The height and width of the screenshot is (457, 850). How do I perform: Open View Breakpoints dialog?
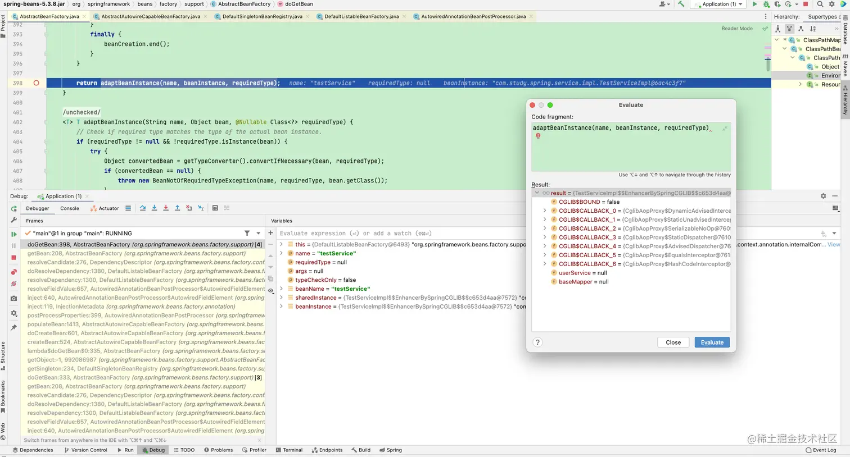pos(14,272)
